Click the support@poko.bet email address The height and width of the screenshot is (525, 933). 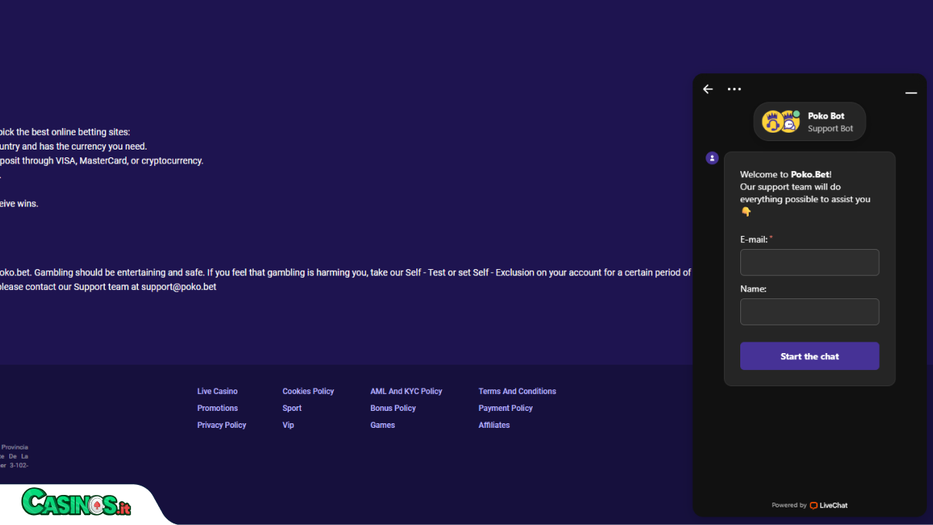[x=179, y=287]
